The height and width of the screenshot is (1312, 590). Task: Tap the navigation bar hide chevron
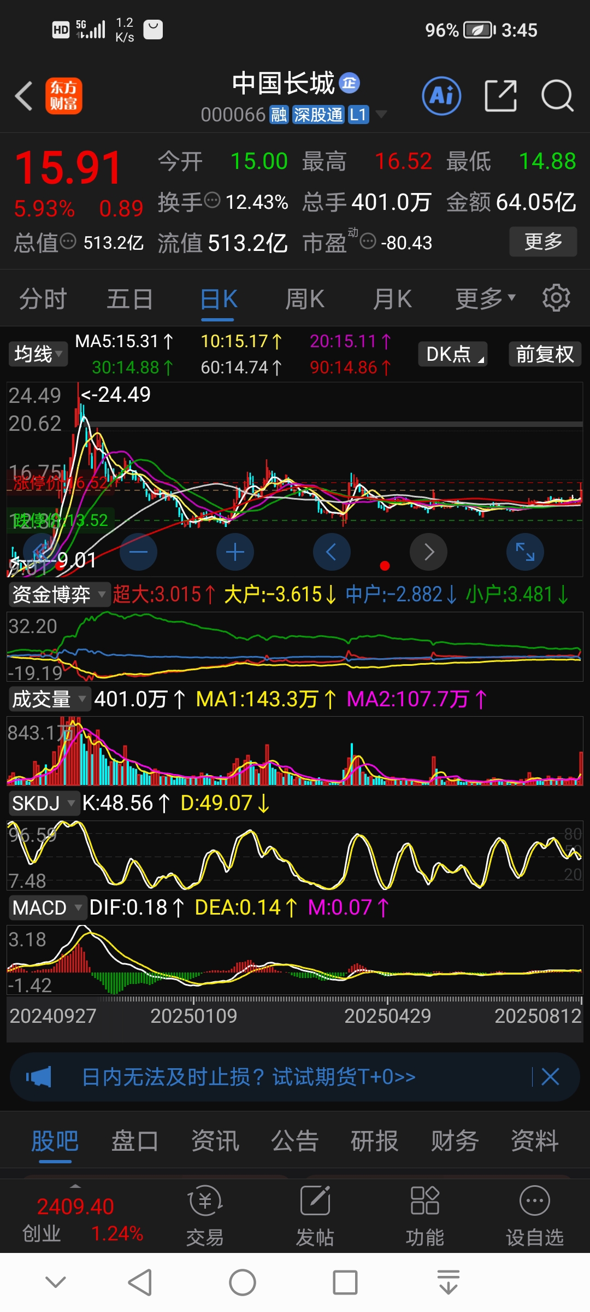56,1282
